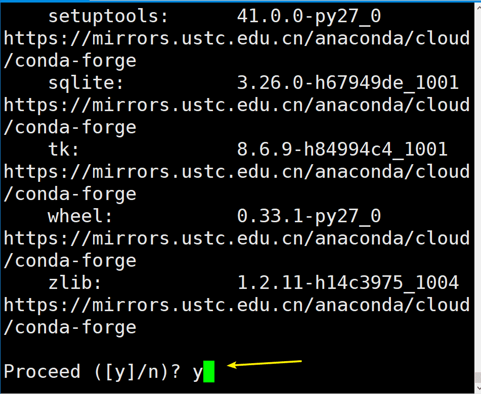Viewport: 481px width, 394px height.
Task: Click the 'zlib:' package name
Action: pyautogui.click(x=74, y=283)
